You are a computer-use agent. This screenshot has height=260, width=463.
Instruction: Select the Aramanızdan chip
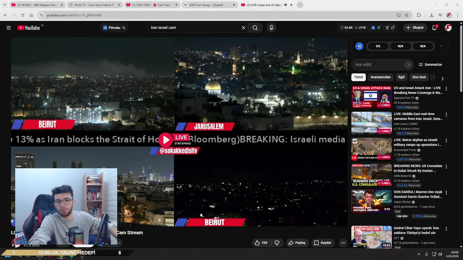pos(381,77)
